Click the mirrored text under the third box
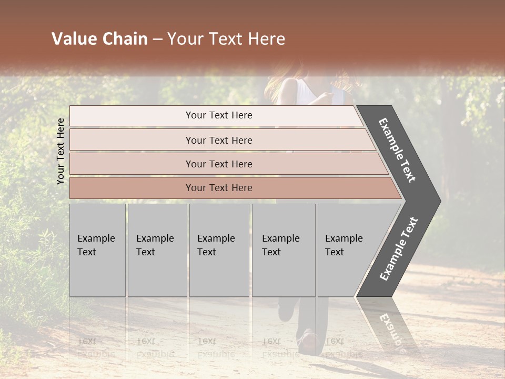The width and height of the screenshot is (505, 379). (216, 346)
